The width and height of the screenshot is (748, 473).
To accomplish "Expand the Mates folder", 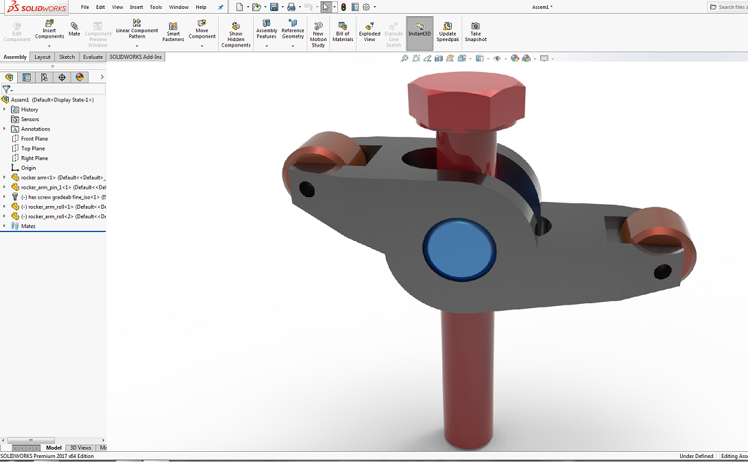I will 4,227.
